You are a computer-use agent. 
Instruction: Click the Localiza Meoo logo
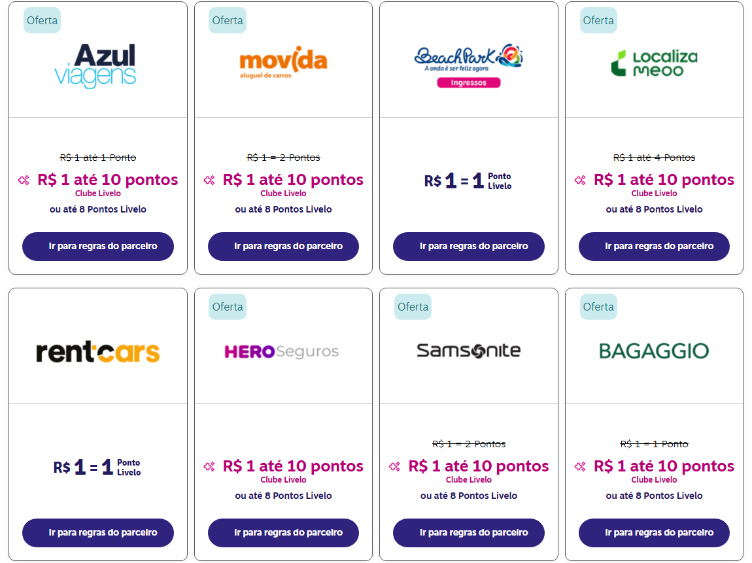(x=654, y=63)
